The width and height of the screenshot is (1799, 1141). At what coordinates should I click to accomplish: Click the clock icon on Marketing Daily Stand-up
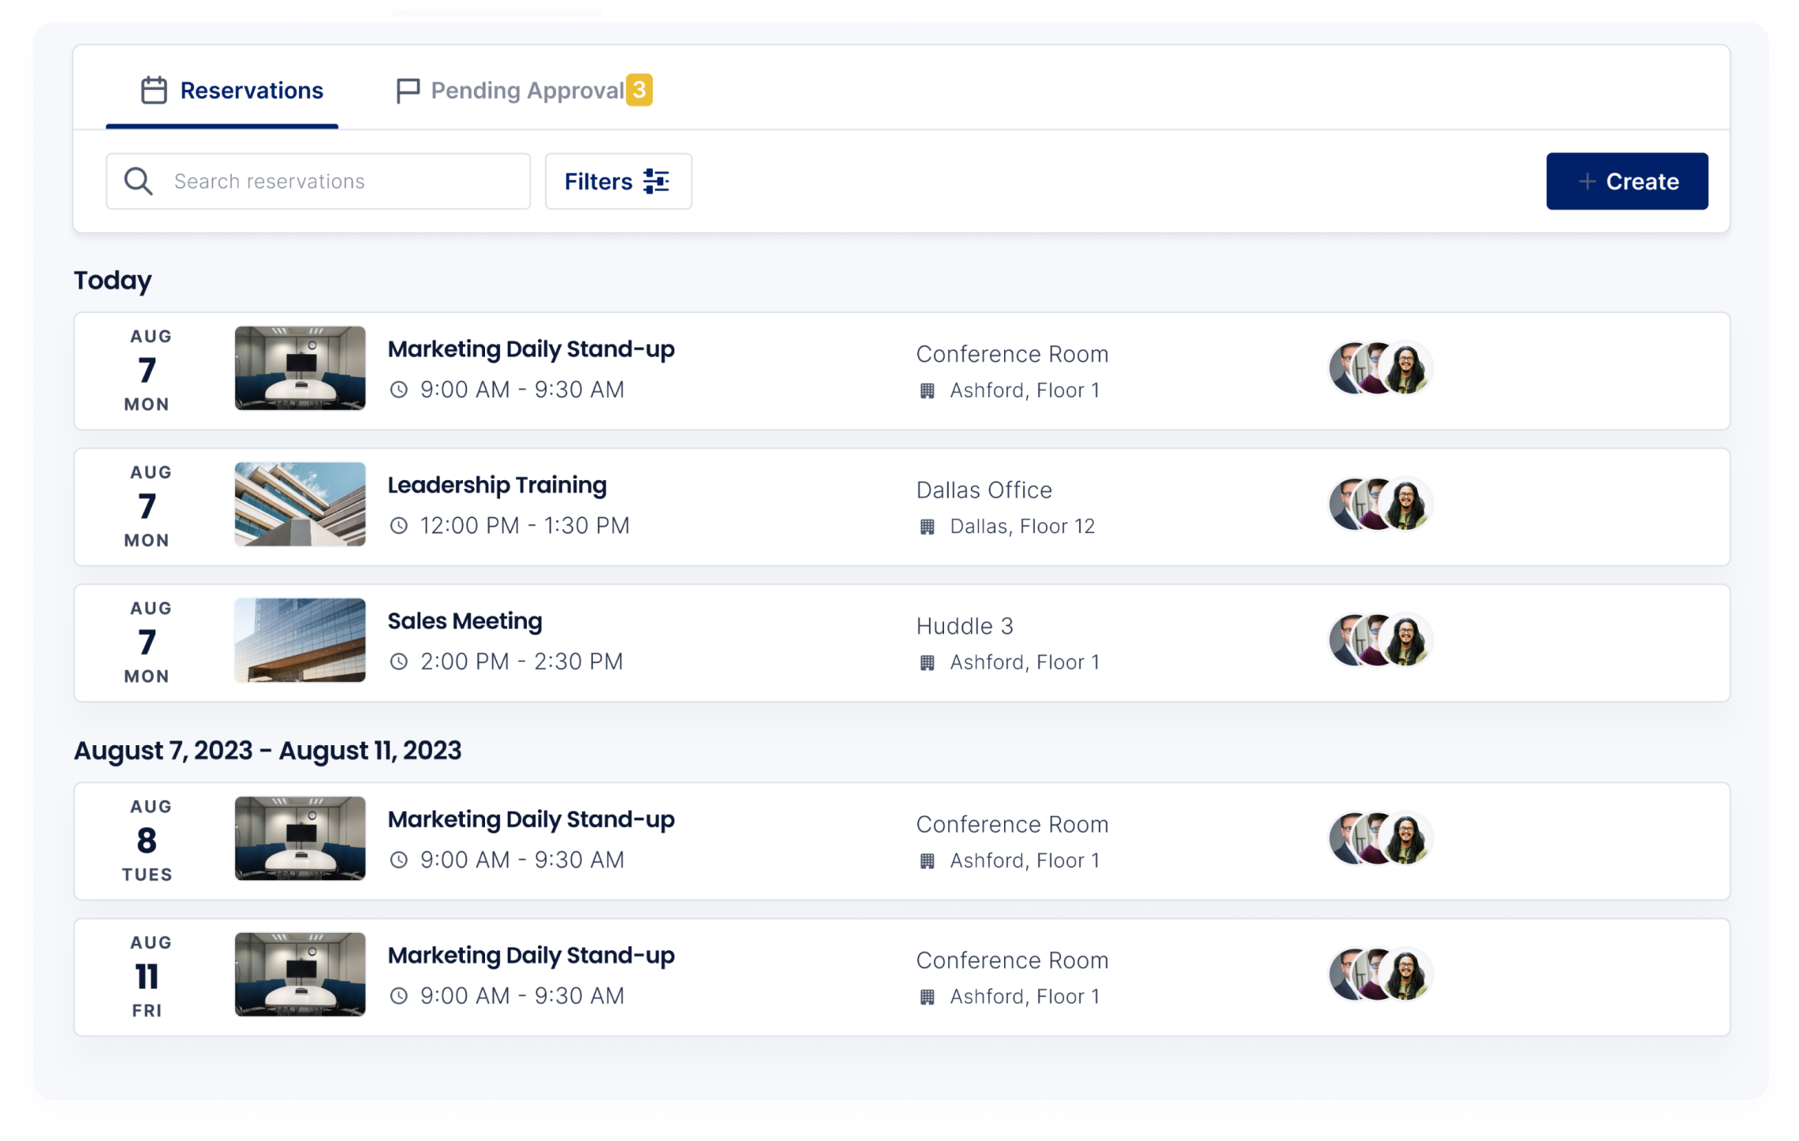pyautogui.click(x=397, y=390)
